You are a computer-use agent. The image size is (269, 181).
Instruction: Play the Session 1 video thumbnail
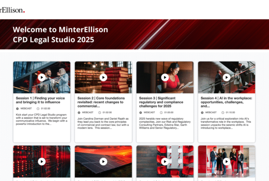(42, 77)
